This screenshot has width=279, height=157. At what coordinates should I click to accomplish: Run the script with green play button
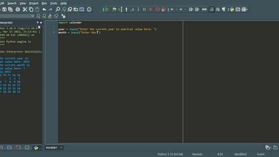click(106, 10)
